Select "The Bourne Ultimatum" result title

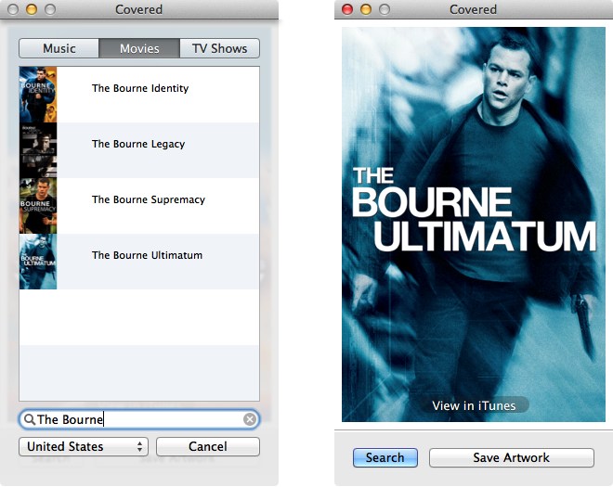click(147, 255)
